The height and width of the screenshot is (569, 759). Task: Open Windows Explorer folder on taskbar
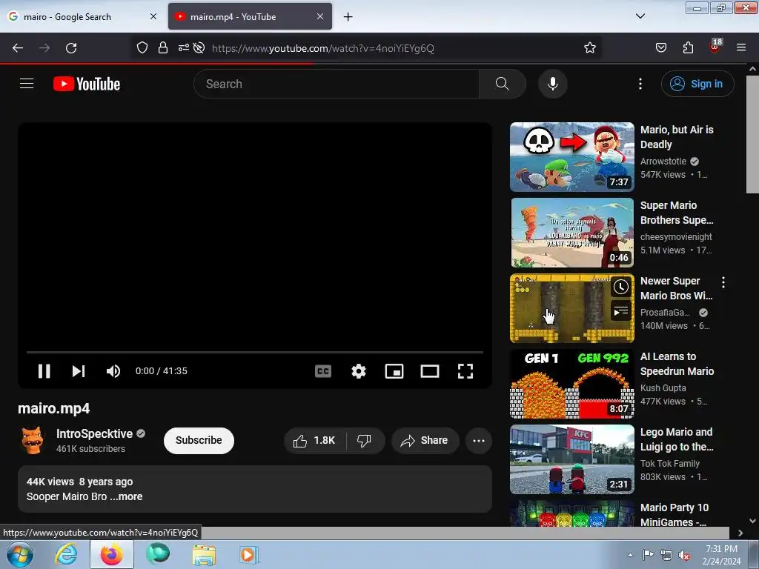click(x=204, y=554)
